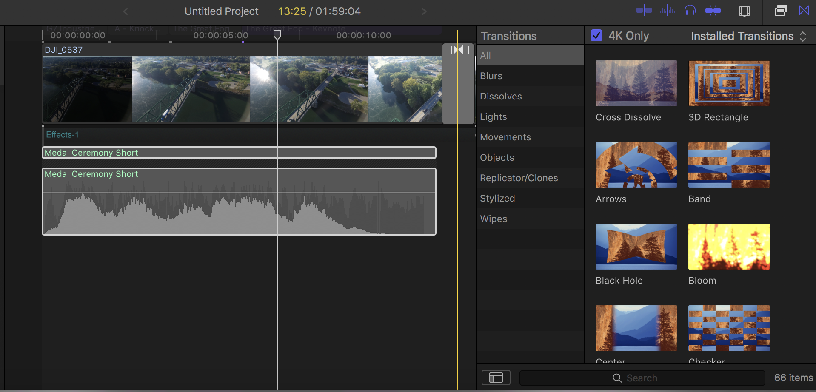The height and width of the screenshot is (392, 816).
Task: Show the Effects browser icon
Action: pyautogui.click(x=781, y=11)
